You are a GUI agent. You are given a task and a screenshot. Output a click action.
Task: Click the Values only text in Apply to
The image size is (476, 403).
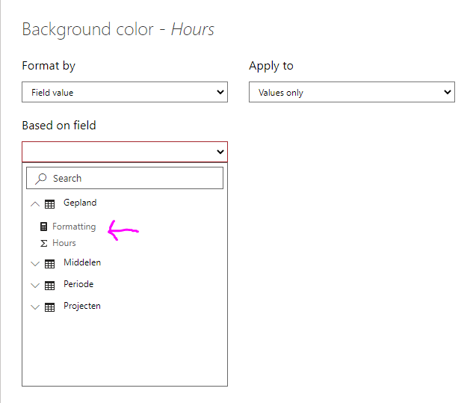[x=281, y=93]
